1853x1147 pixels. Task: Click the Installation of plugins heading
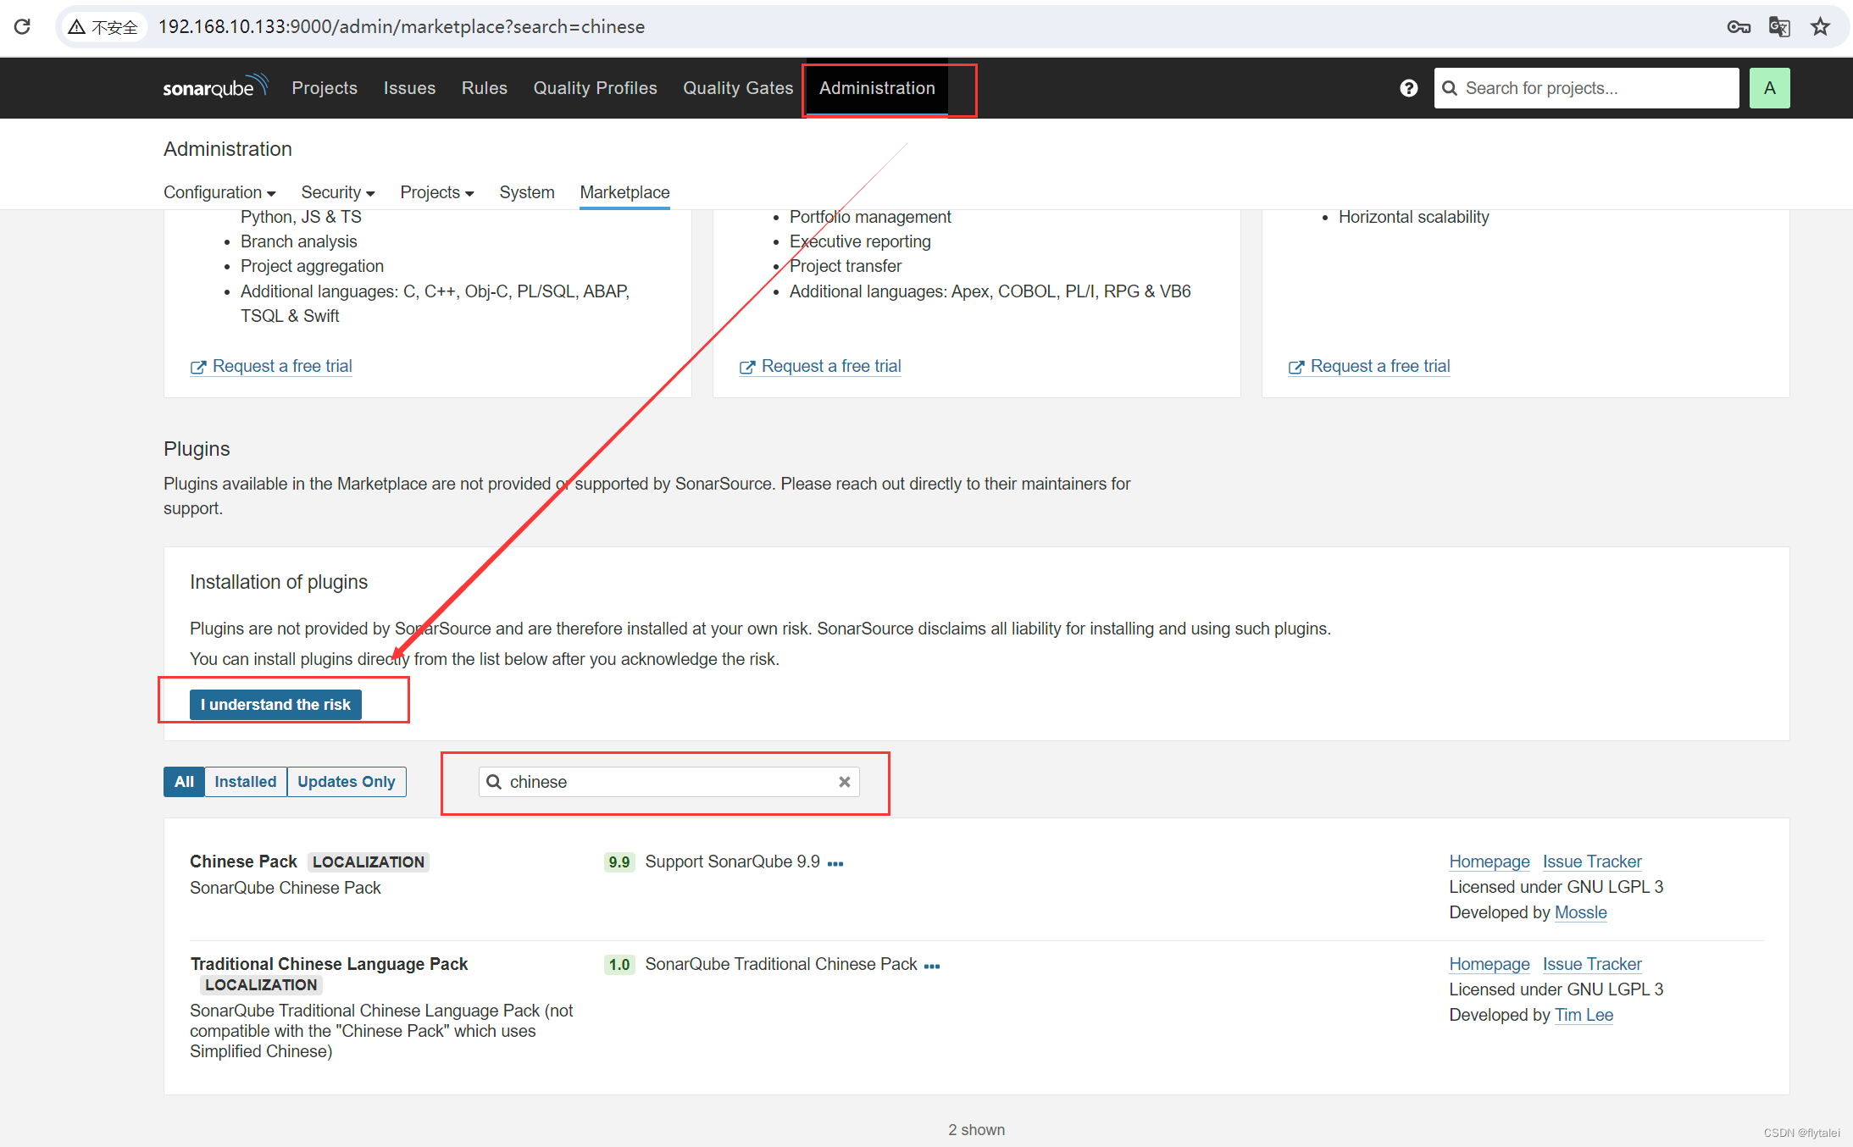pyautogui.click(x=279, y=582)
